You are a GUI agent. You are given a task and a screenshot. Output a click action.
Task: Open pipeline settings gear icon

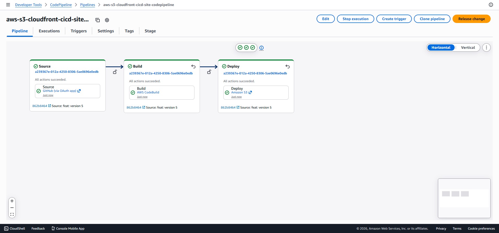click(107, 20)
